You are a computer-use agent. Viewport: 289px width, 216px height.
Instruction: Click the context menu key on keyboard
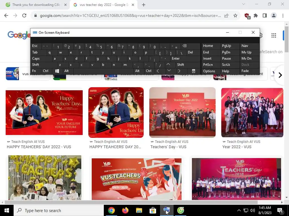194,71
